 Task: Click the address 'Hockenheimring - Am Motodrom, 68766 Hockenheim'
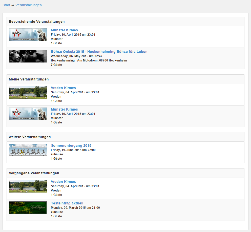click(89, 60)
